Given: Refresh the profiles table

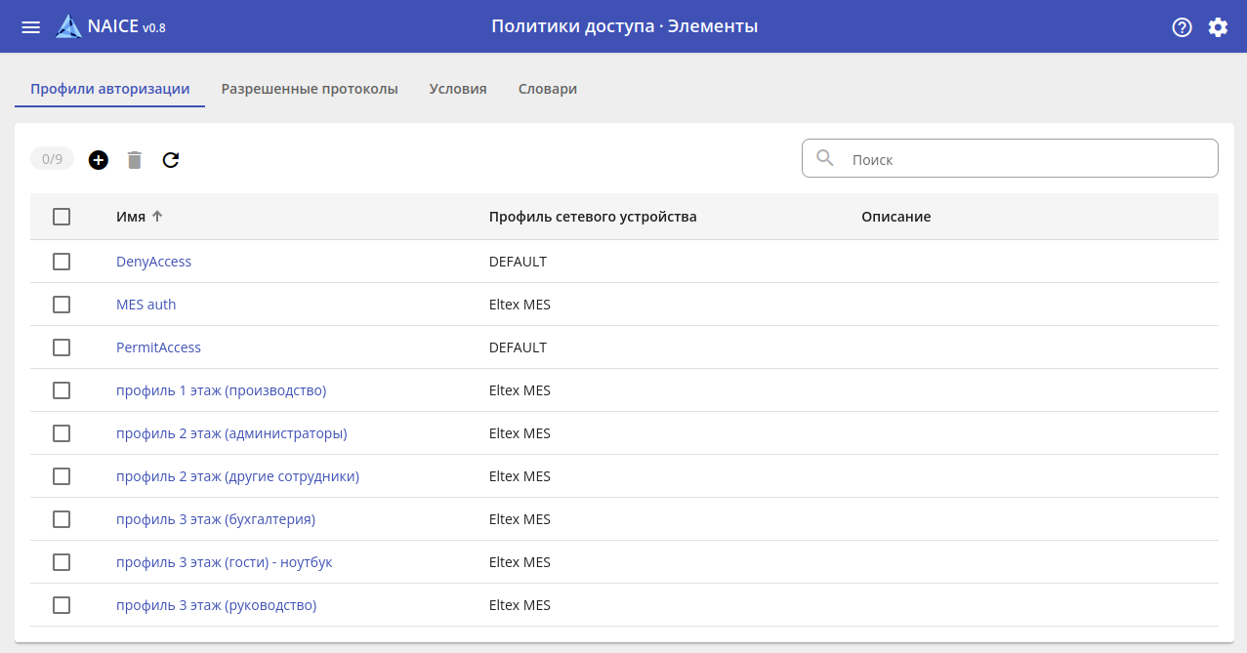Looking at the screenshot, I should click(171, 160).
